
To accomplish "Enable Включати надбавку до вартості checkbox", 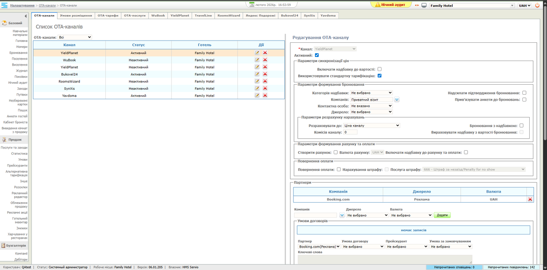I will pyautogui.click(x=379, y=69).
